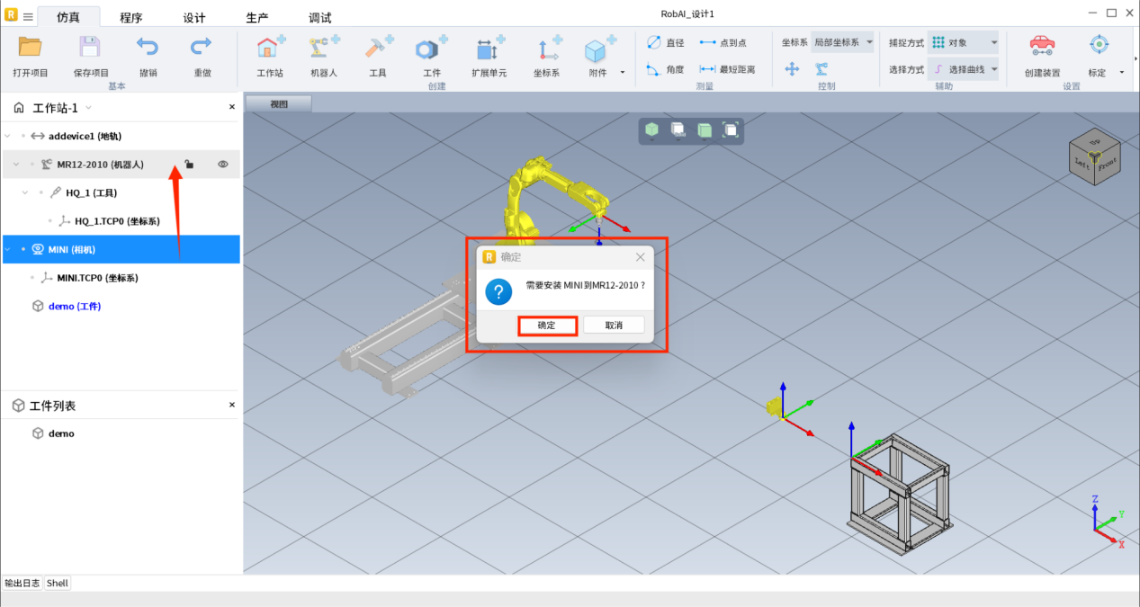Viewport: 1140px width, 607px height.
Task: Click the 保存项目 (Save Project) icon
Action: click(90, 49)
